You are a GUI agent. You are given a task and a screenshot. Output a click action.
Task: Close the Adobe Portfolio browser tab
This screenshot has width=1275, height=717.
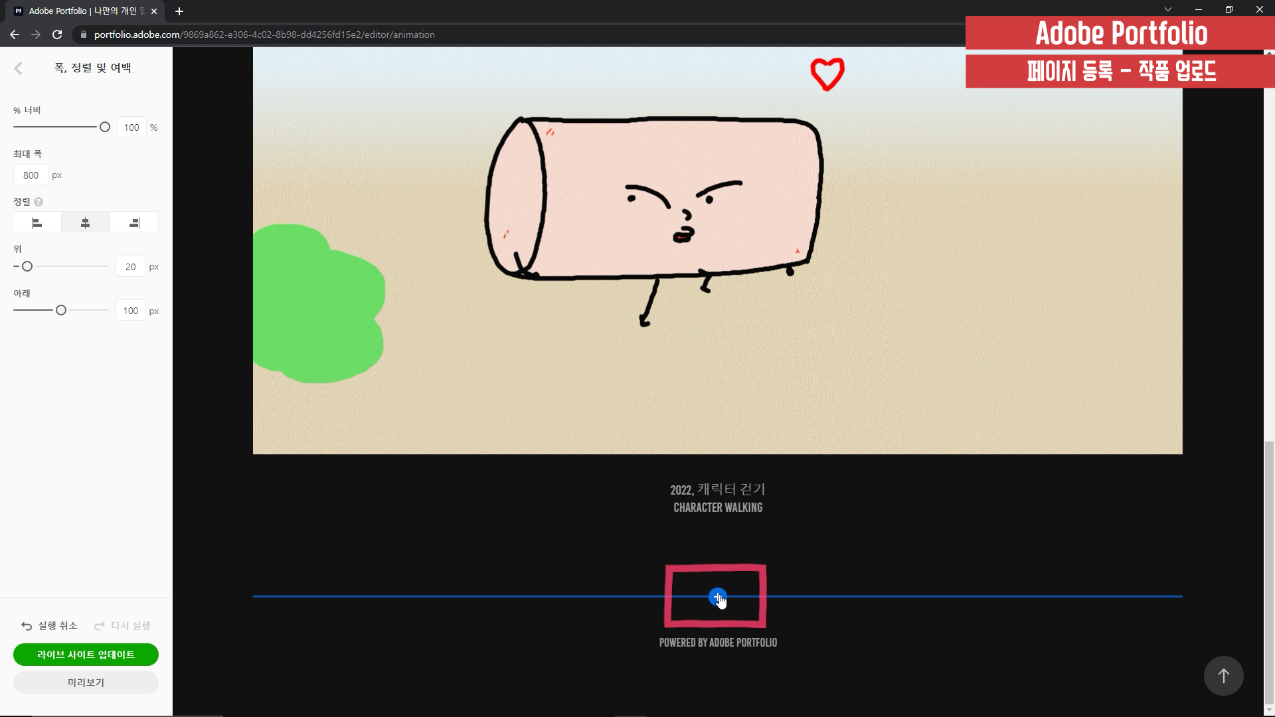pyautogui.click(x=154, y=11)
